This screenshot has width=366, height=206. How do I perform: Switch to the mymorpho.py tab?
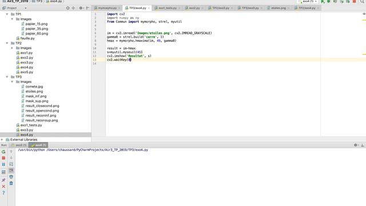107,8
